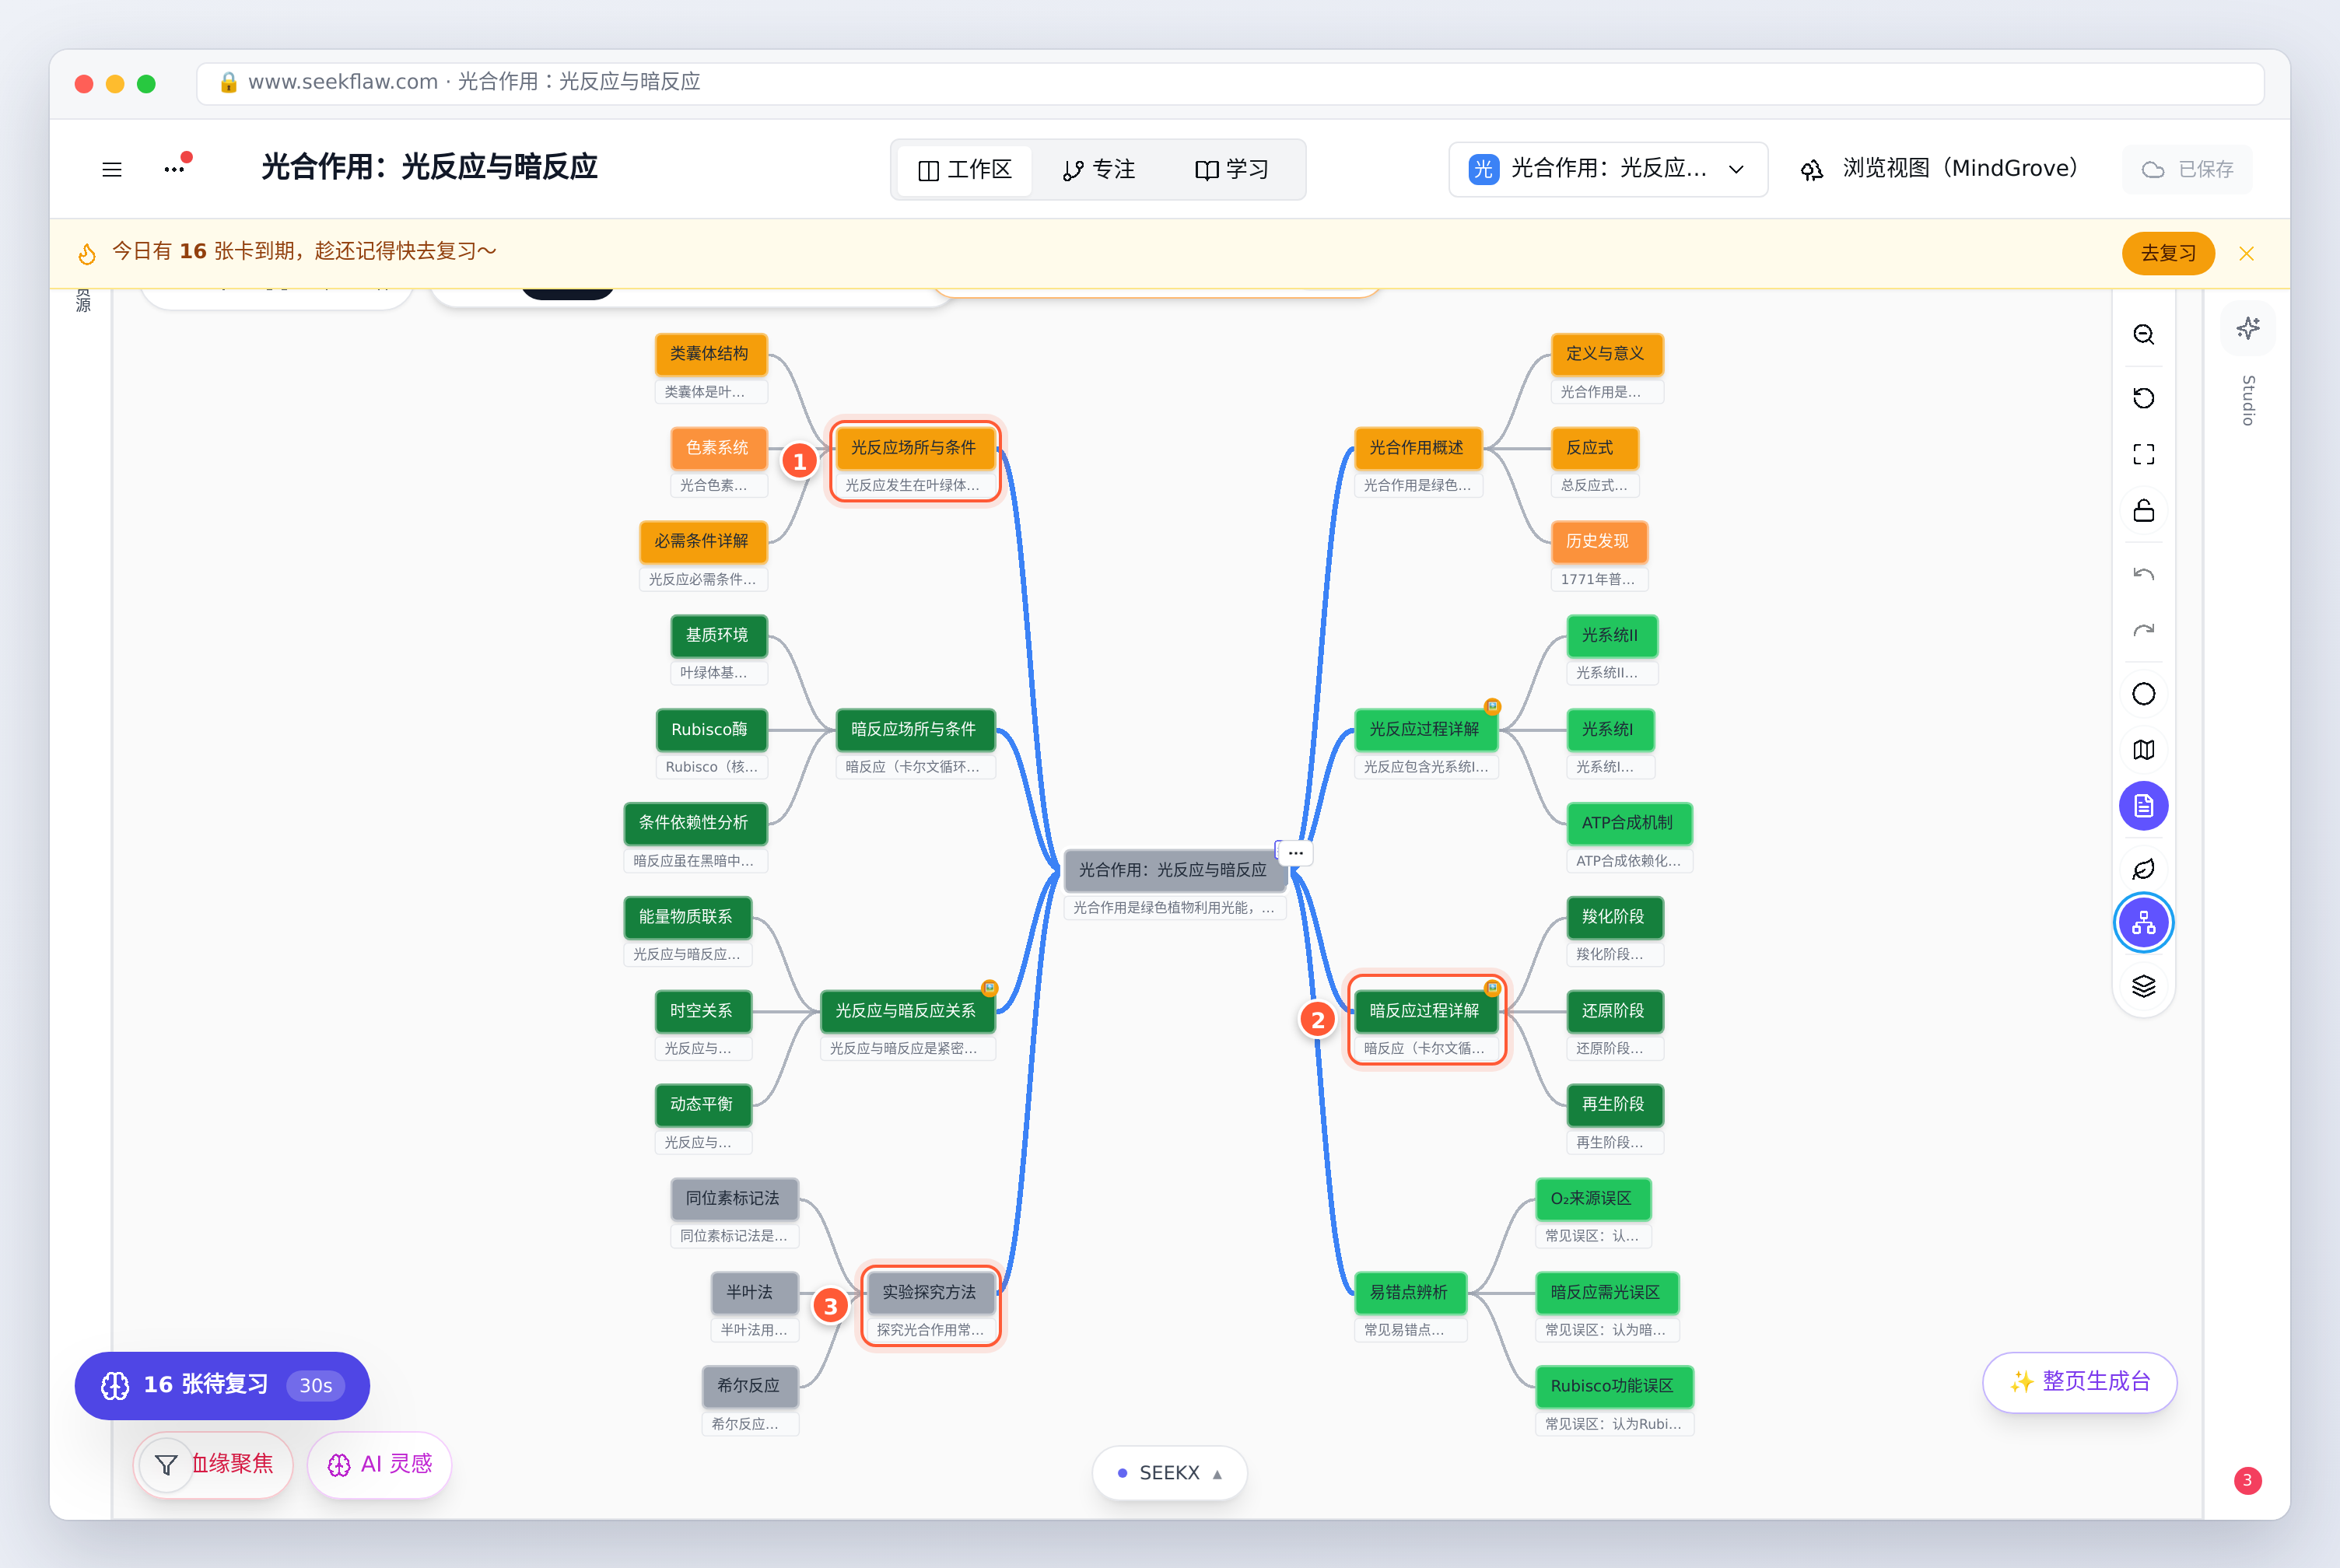2340x1568 pixels.
Task: Click the circle shape icon in toolbar
Action: [2143, 694]
